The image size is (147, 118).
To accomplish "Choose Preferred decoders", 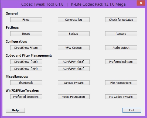I will click(x=26, y=97).
